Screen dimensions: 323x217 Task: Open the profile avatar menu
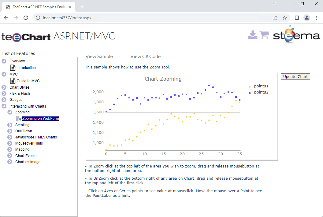coord(307,18)
